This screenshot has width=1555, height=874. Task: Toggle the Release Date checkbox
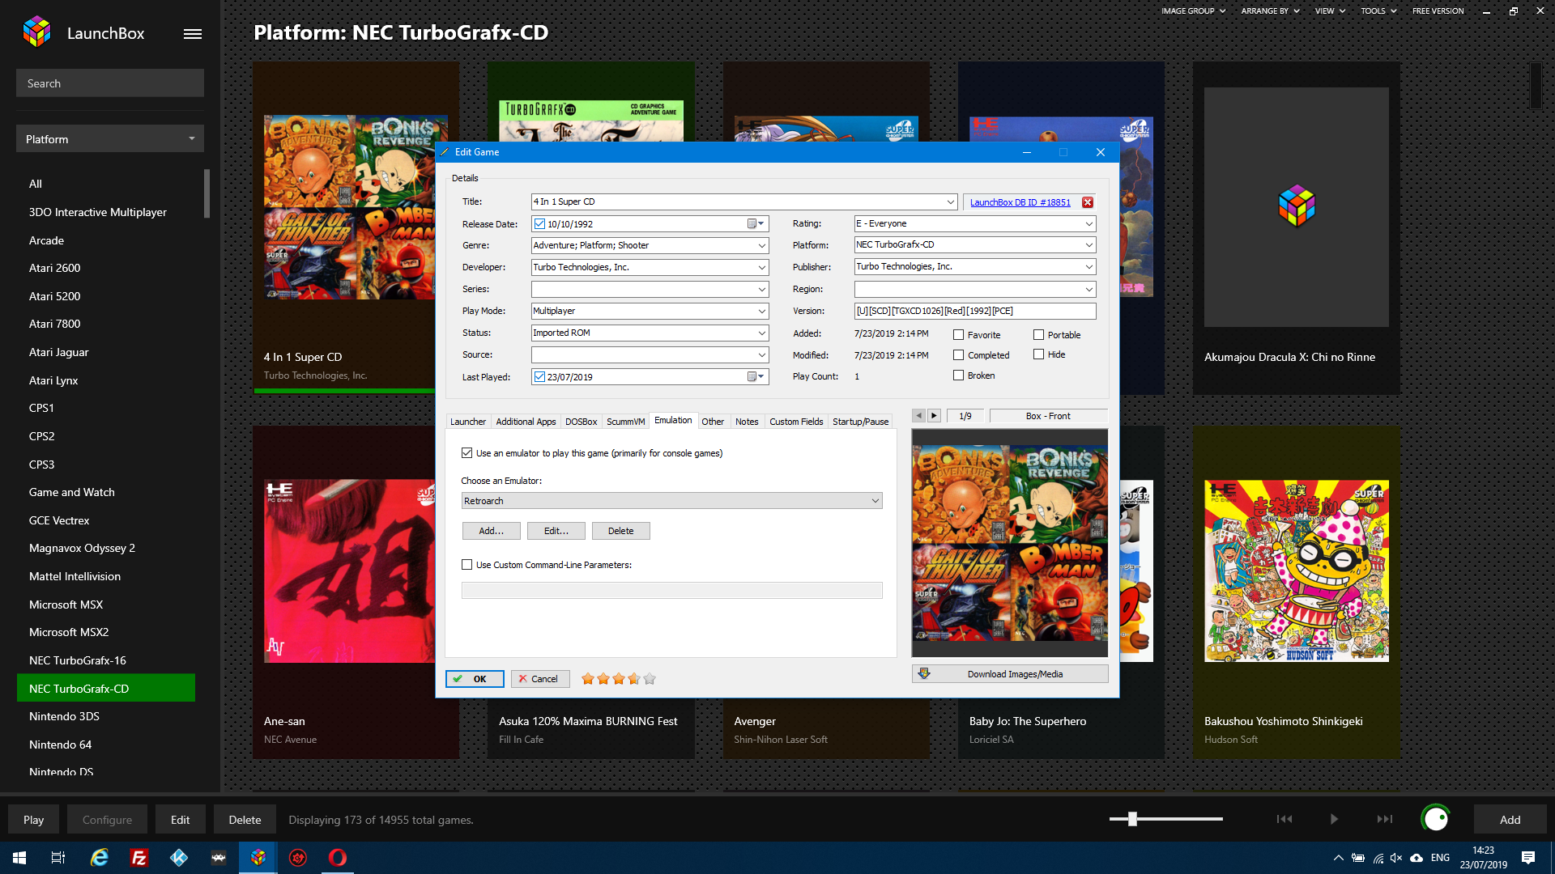click(539, 224)
